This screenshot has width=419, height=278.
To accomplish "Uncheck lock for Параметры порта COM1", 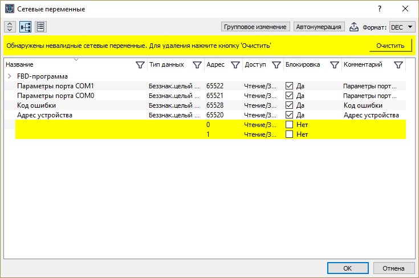I will coord(289,85).
